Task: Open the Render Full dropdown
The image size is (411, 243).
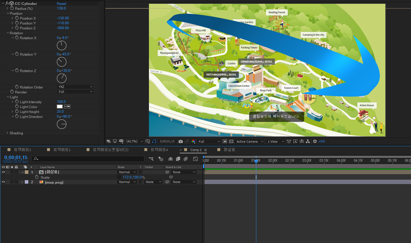Action: [75, 92]
